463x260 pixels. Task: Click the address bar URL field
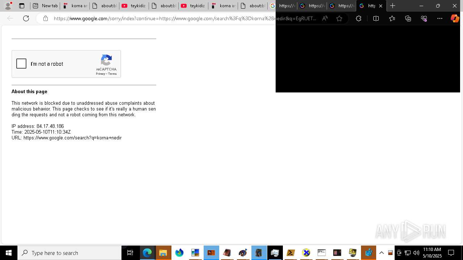pyautogui.click(x=185, y=18)
